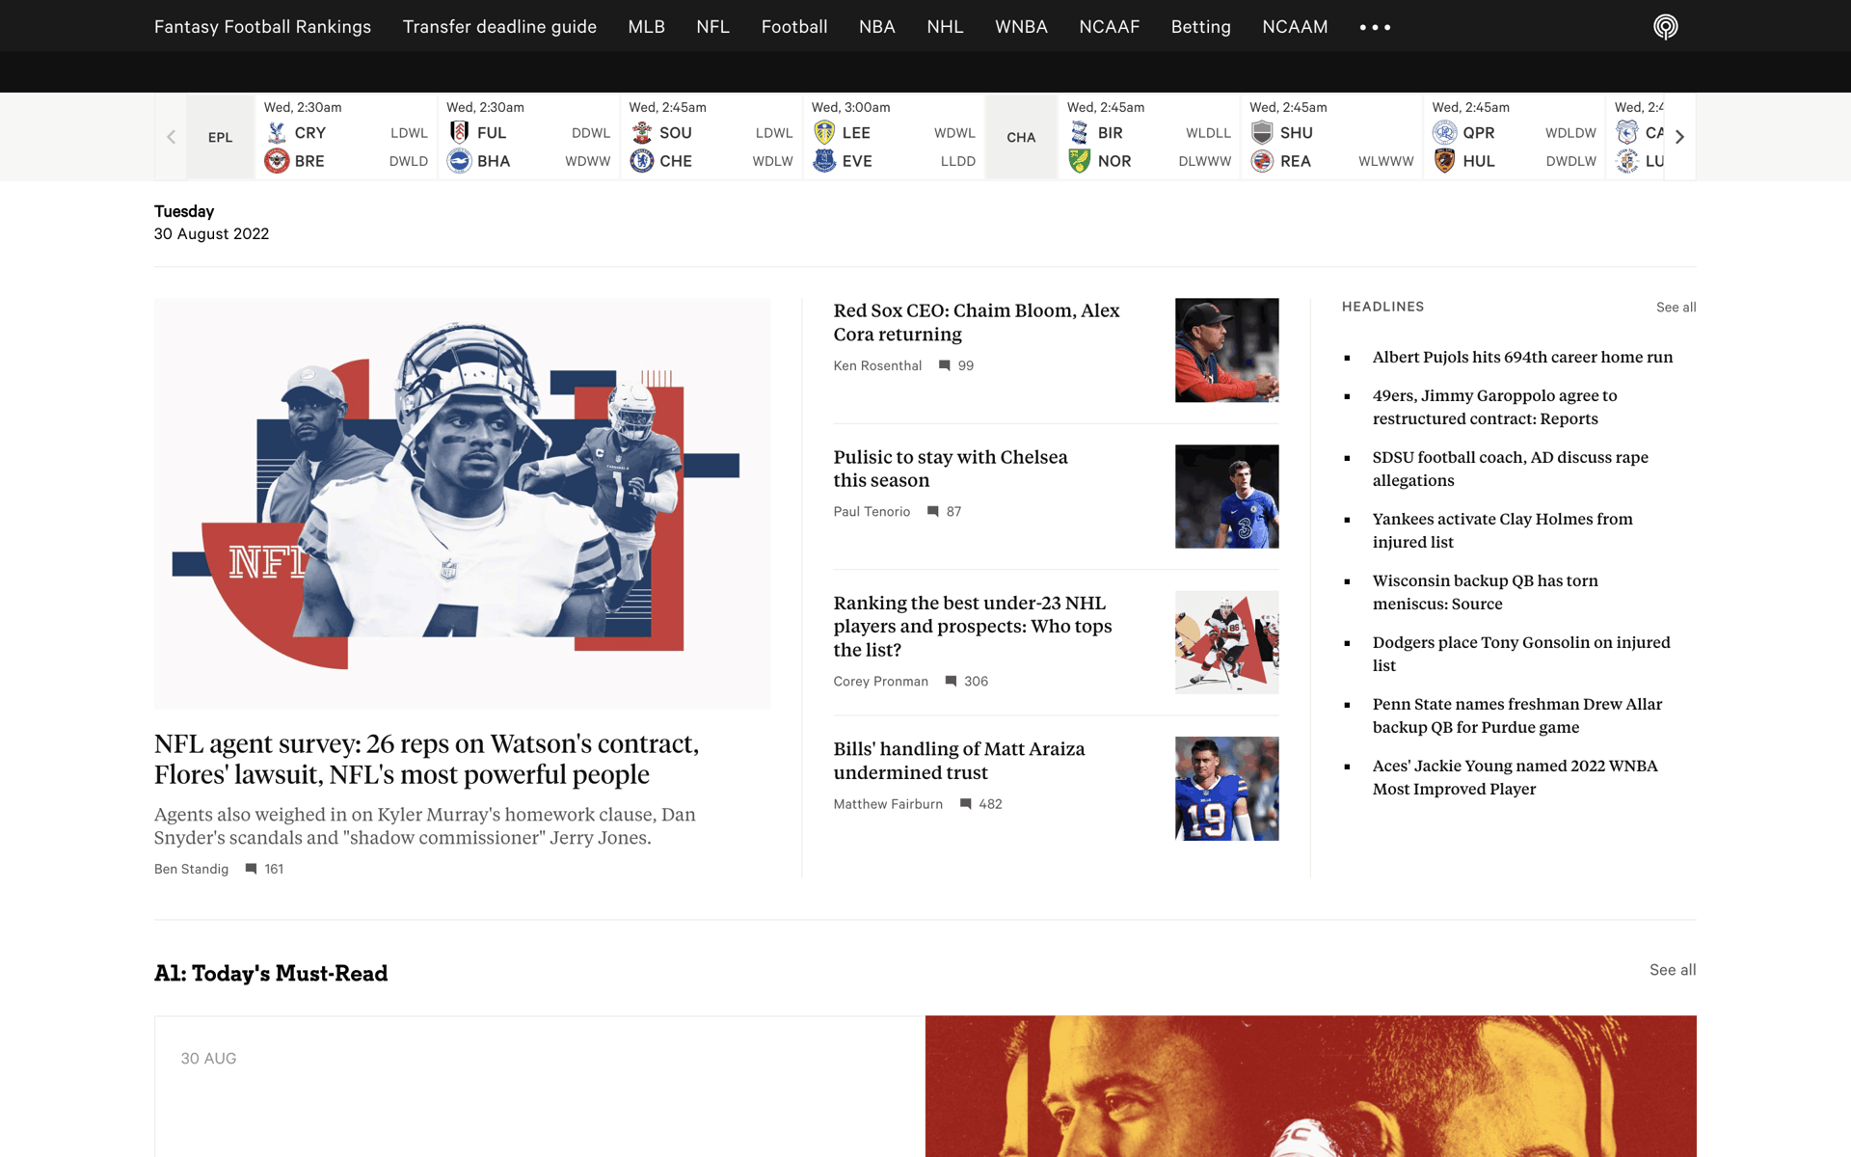Screen dimensions: 1851x1157
Task: Click the Chelsea crest in the ticker
Action: 641,161
